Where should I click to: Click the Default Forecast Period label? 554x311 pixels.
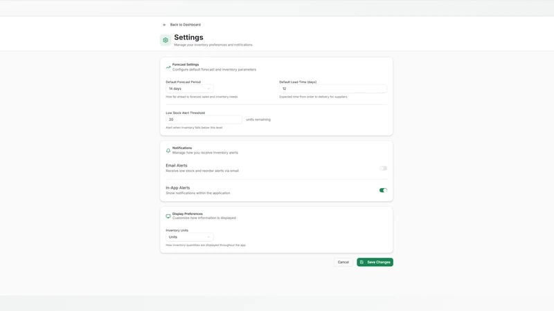pos(183,82)
